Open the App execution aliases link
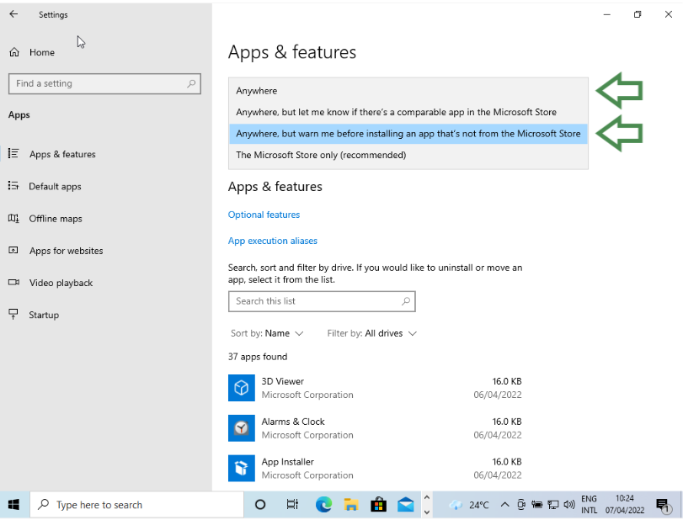 (x=273, y=241)
